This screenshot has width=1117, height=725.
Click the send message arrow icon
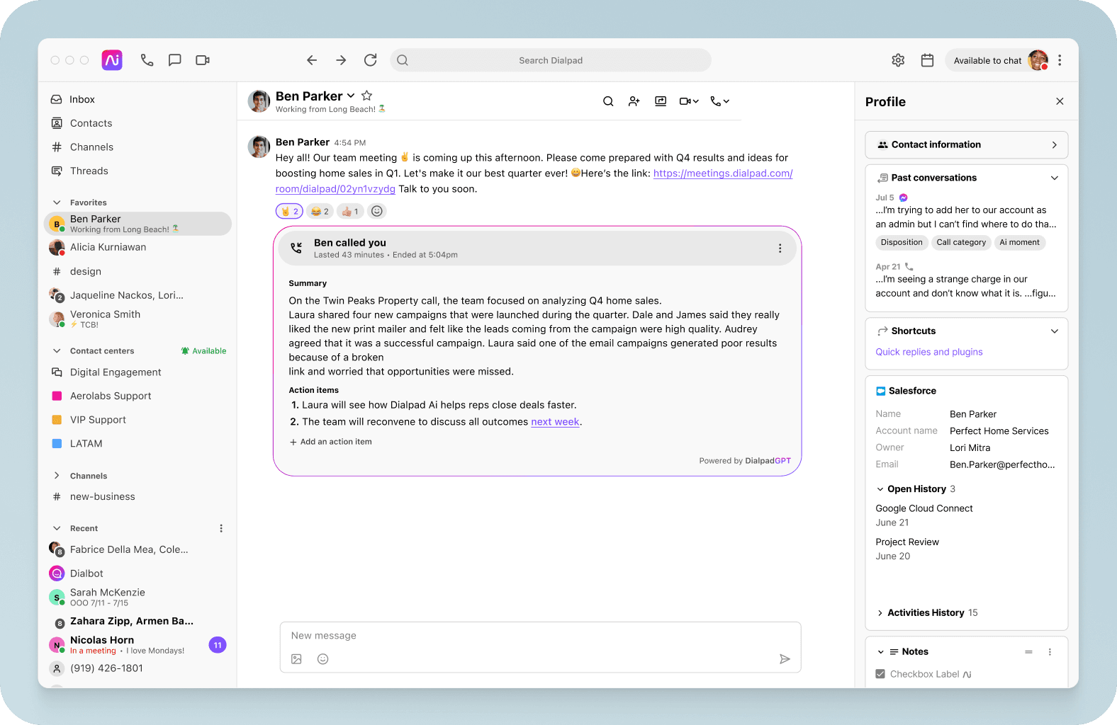[785, 659]
